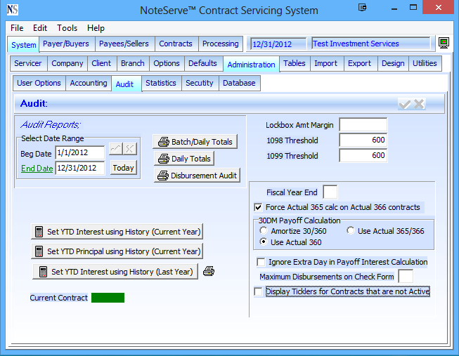This screenshot has width=459, height=356.
Task: Go to the Statistics sub-tab
Action: click(161, 83)
